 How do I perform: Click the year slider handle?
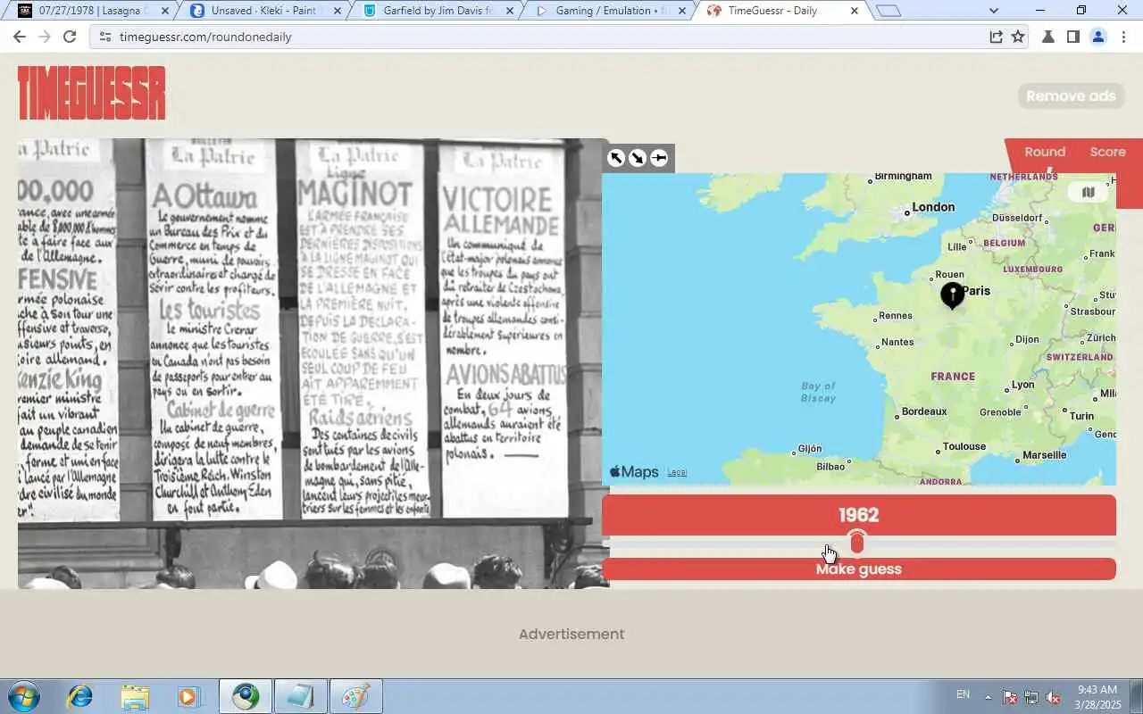(857, 543)
